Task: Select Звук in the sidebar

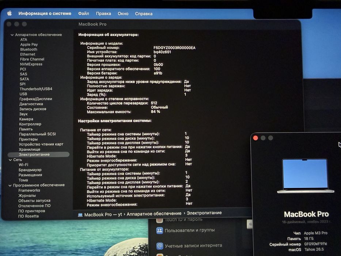Action: pos(23,114)
